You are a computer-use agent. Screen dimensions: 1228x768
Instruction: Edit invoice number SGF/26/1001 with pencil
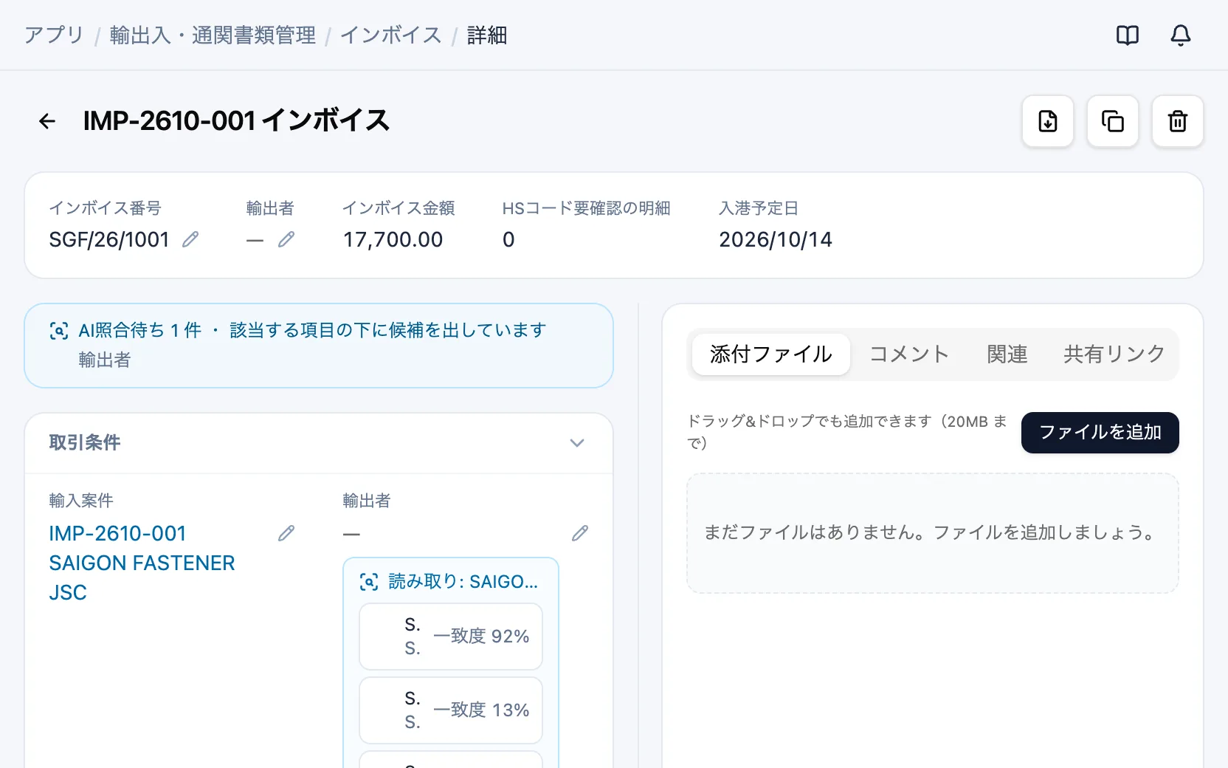[190, 239]
